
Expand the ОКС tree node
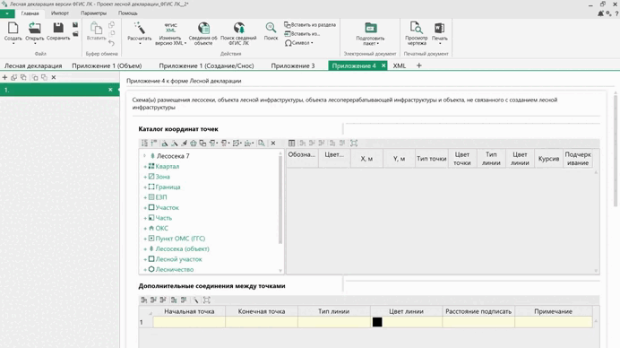(145, 229)
